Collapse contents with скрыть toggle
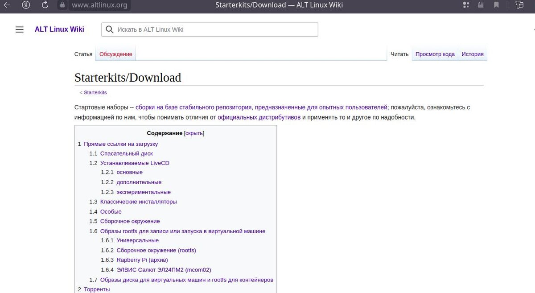The height and width of the screenshot is (293, 535). pos(194,133)
